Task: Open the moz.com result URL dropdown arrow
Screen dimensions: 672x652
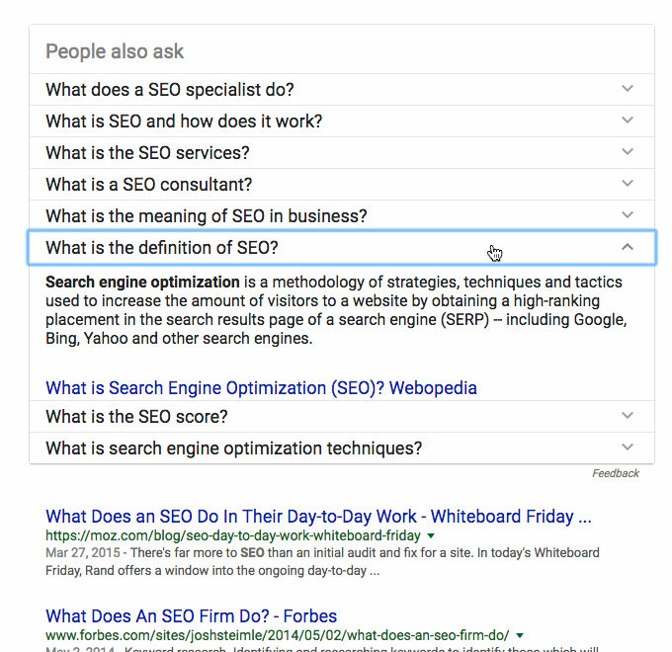Action: click(x=431, y=535)
